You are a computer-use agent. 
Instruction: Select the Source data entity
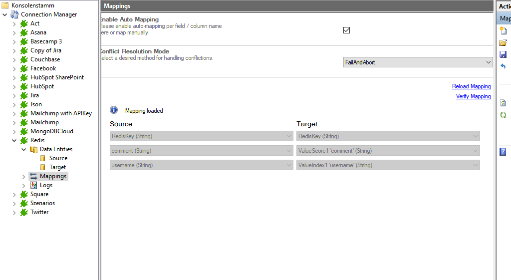pos(58,158)
